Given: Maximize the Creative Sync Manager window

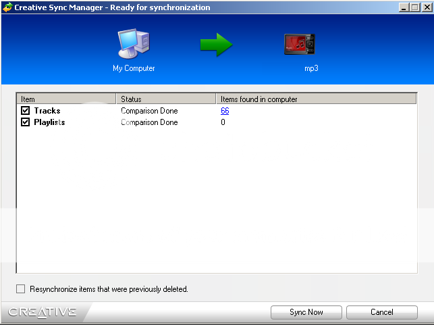Looking at the screenshot, I should [415, 7].
